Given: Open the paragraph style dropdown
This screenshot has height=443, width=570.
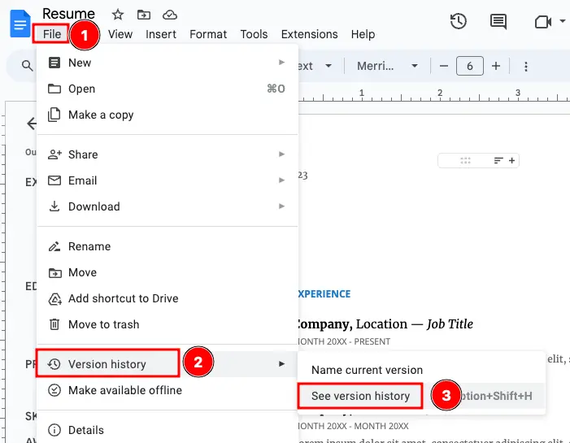Looking at the screenshot, I should point(315,66).
